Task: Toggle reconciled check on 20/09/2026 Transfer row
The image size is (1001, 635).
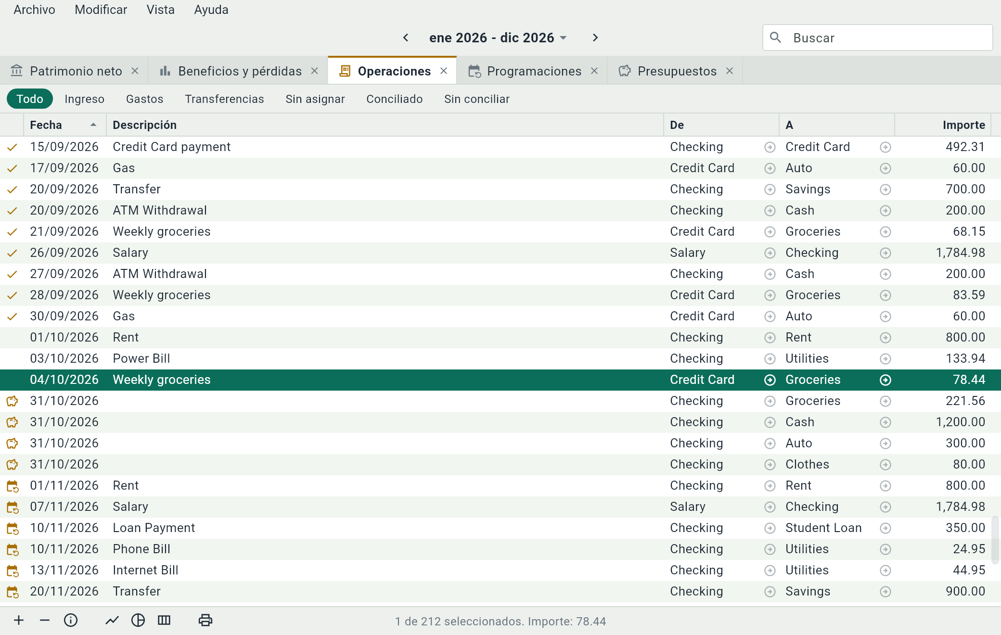Action: coord(12,190)
